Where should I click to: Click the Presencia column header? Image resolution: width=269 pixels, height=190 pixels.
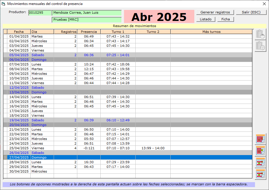click(x=89, y=32)
